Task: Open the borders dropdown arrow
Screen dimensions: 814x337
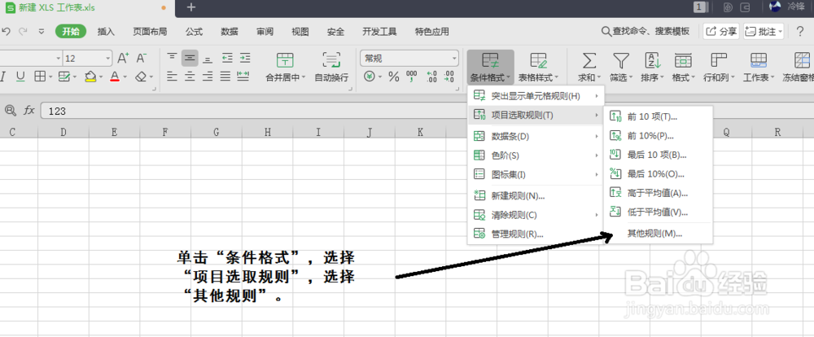Action: tap(50, 77)
